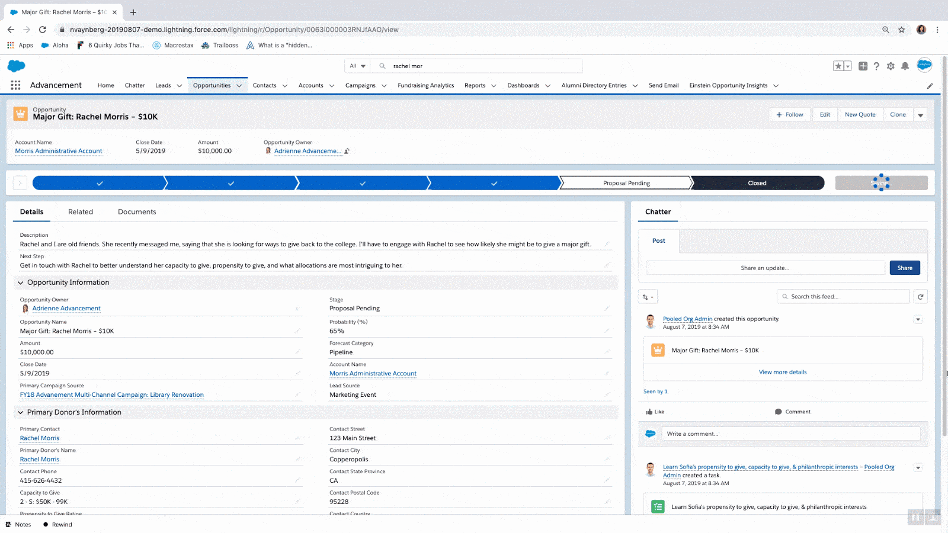Open a new browser tab

(x=133, y=12)
